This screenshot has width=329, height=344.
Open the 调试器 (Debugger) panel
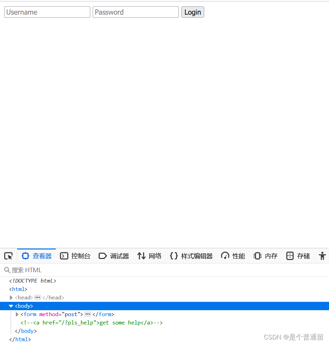(x=114, y=256)
